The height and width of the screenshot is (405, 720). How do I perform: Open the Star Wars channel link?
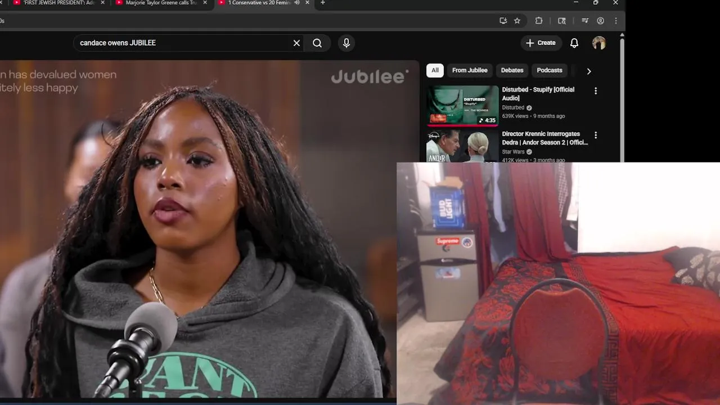point(513,152)
